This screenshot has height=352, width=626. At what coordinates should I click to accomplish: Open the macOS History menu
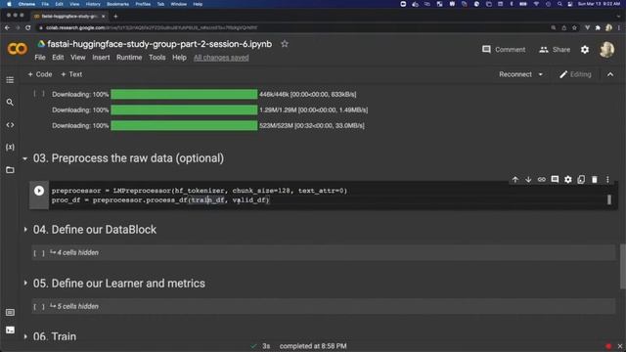[93, 4]
